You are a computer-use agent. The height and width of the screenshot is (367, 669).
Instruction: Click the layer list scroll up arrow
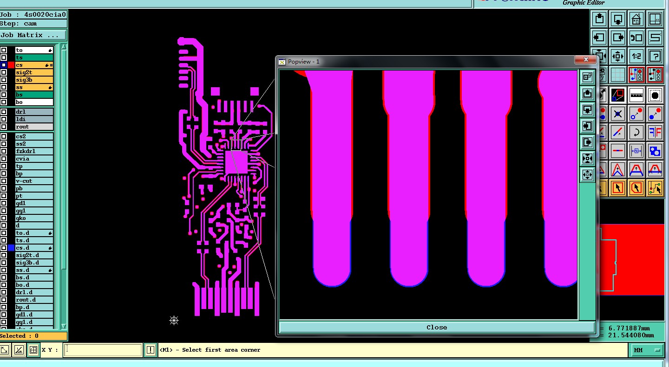click(x=64, y=47)
